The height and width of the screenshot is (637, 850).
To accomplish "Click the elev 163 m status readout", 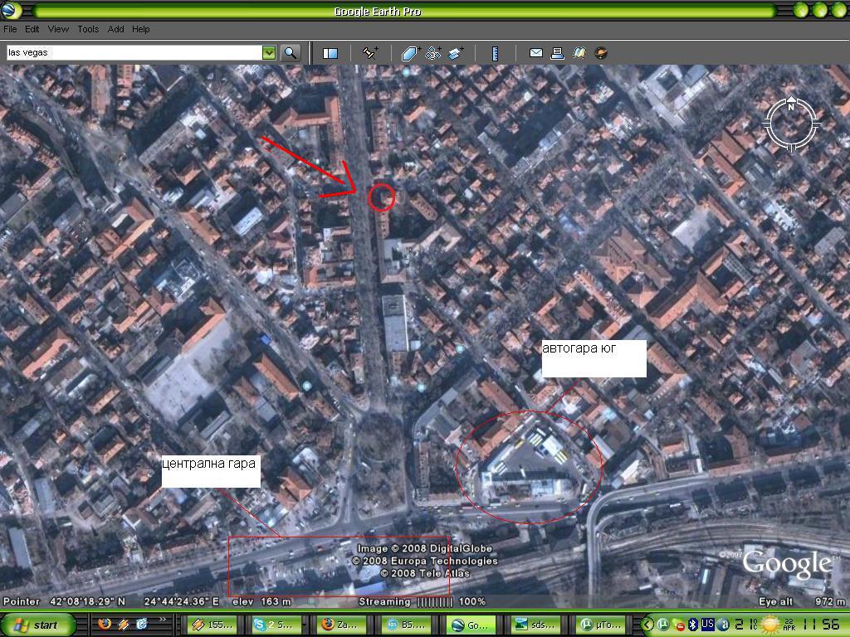I will coord(261,601).
